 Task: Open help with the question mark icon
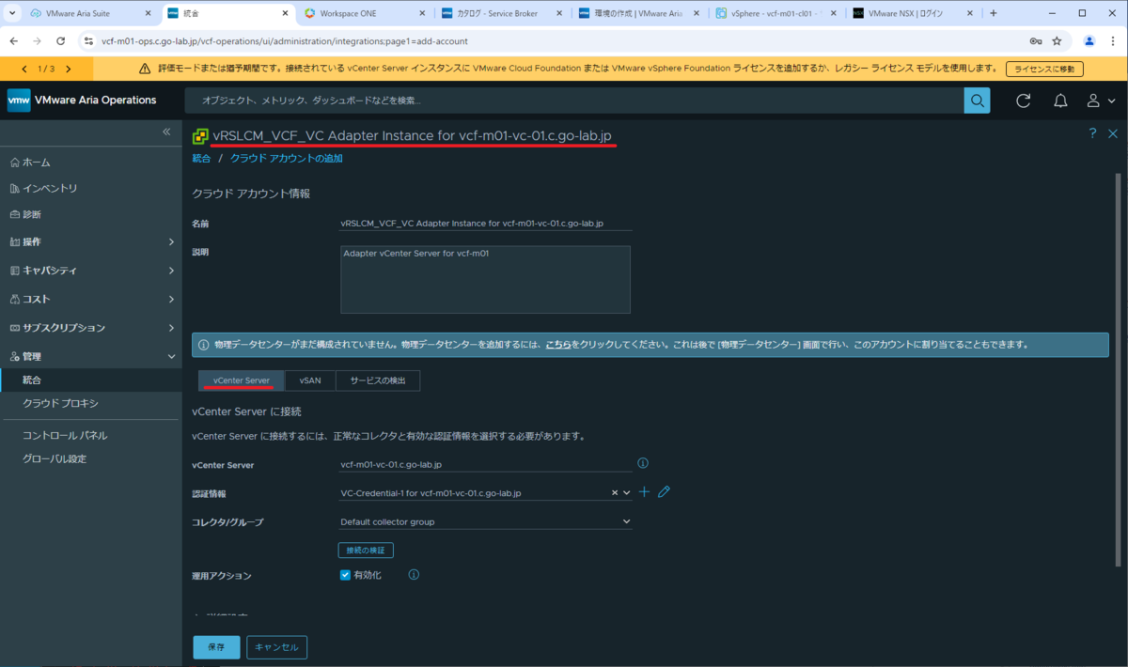click(x=1092, y=134)
